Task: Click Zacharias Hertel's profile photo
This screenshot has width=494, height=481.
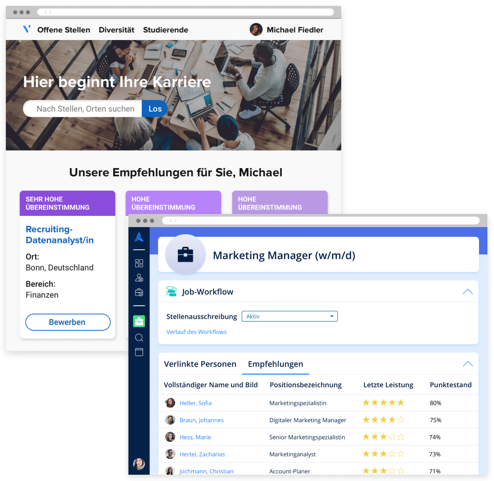Action: (x=170, y=454)
